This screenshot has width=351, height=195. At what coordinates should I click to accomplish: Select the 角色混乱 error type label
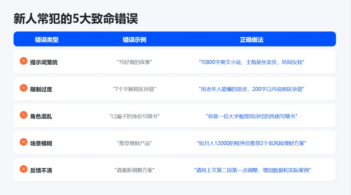[x=41, y=116]
